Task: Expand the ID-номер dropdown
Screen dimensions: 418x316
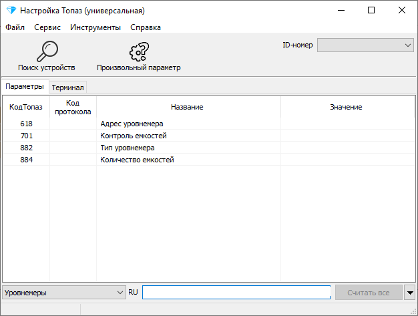Action: pyautogui.click(x=365, y=45)
